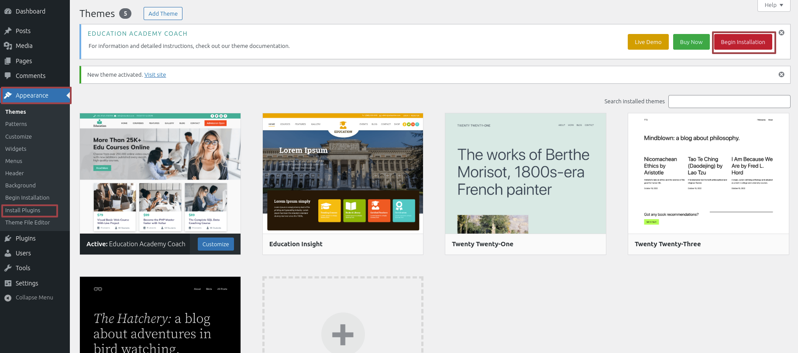Dismiss the Education Academy Coach notice
The width and height of the screenshot is (798, 353).
[781, 33]
